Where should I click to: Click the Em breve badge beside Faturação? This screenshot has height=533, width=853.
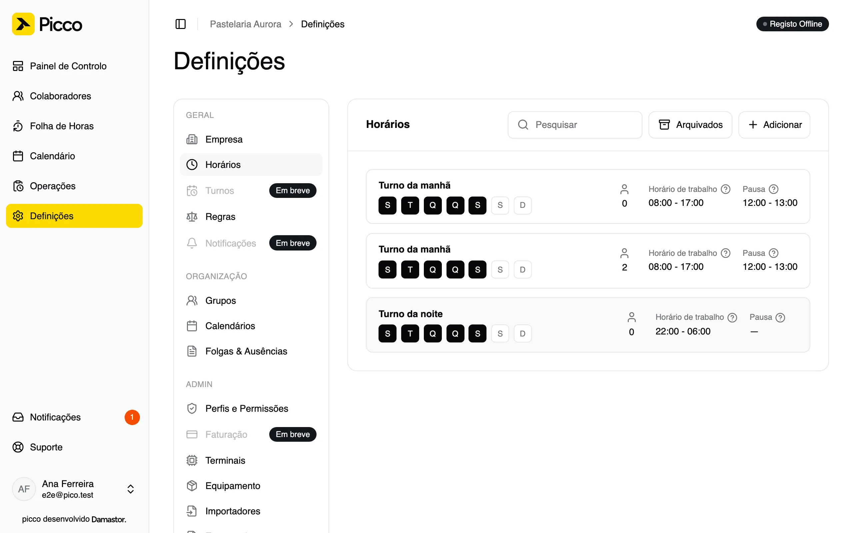tap(293, 434)
